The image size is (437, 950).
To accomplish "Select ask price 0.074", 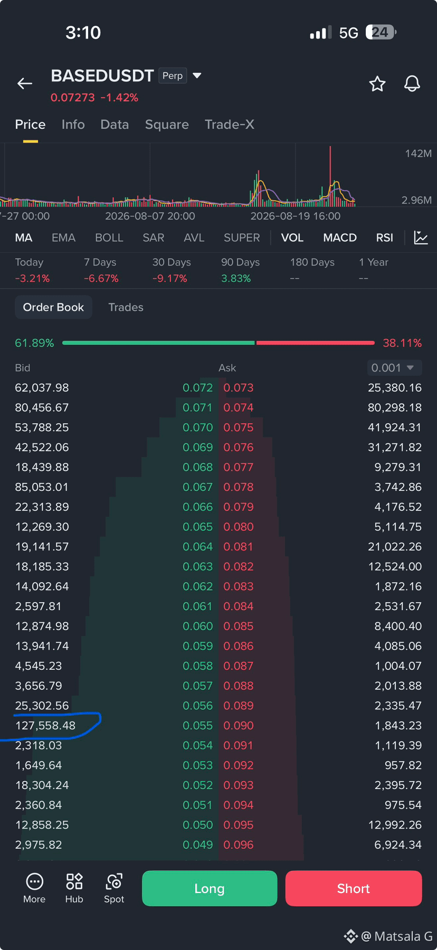I will tap(239, 407).
